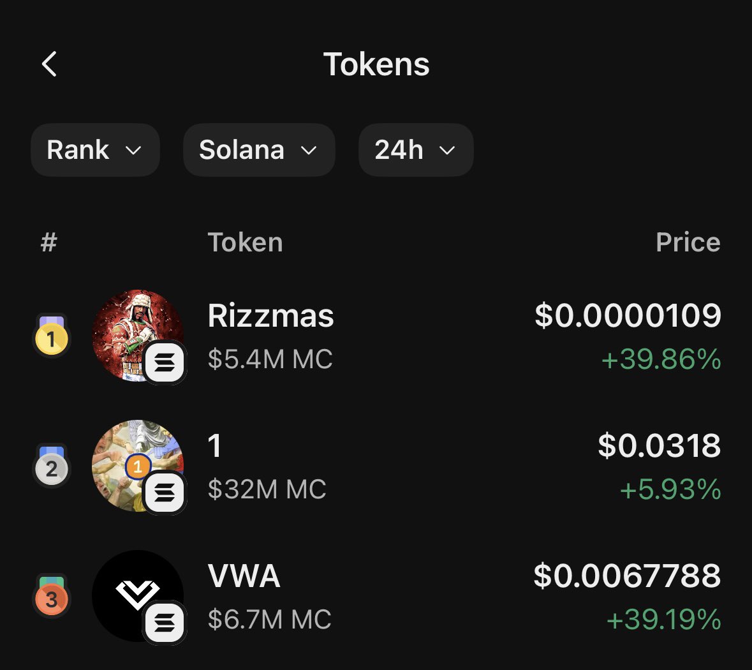This screenshot has height=670, width=752.
Task: Open the Rank sort dropdown
Action: pos(94,150)
